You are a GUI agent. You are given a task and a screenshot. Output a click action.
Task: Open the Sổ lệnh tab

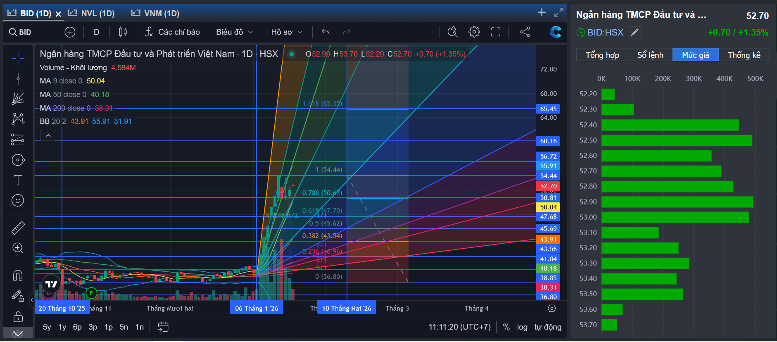(x=650, y=55)
